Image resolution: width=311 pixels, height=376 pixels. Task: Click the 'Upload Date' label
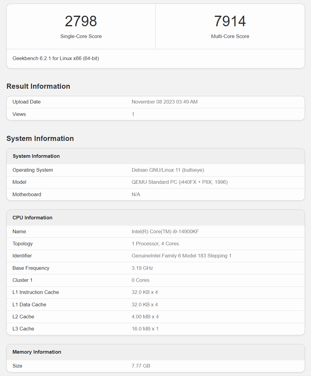[x=27, y=102]
